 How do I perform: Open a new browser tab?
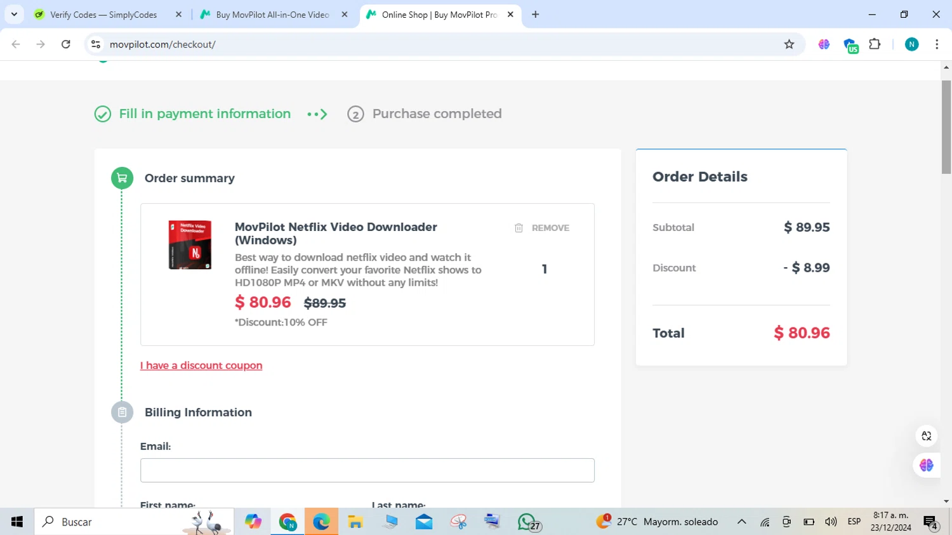536,15
